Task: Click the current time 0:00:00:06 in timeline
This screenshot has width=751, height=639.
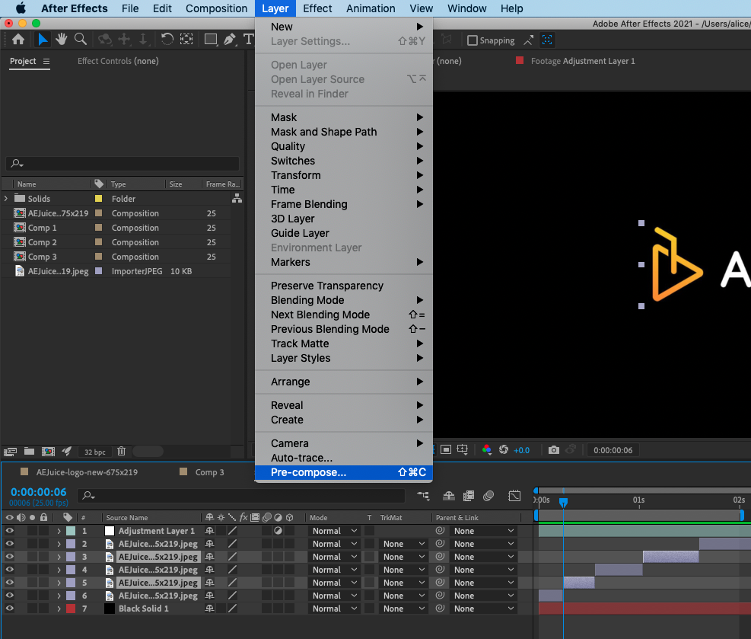Action: [x=38, y=492]
